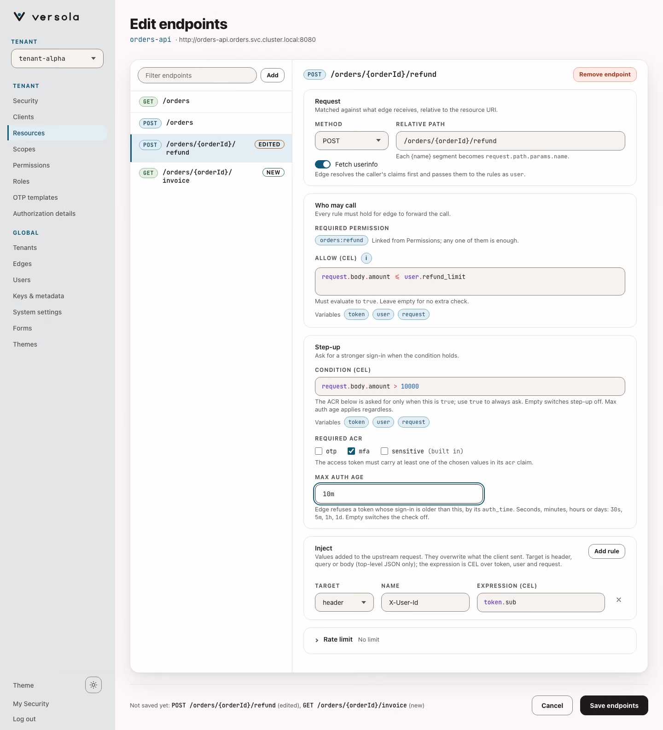
Task: Click the EDITED badge on refund endpoint
Action: click(269, 145)
